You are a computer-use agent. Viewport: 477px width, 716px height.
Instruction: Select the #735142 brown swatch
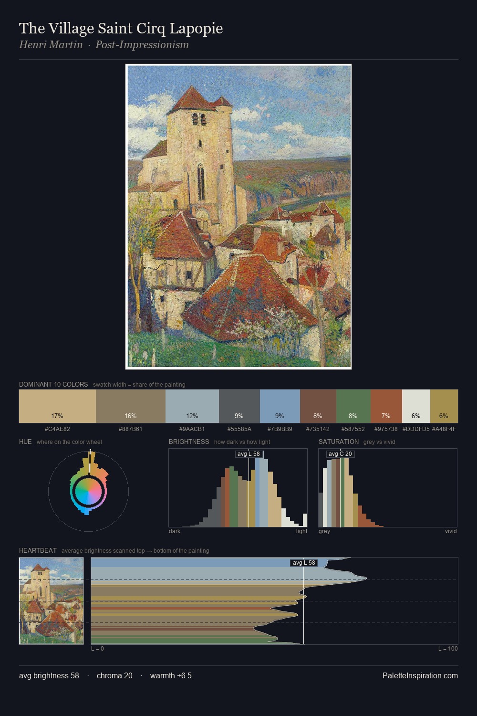click(x=318, y=406)
